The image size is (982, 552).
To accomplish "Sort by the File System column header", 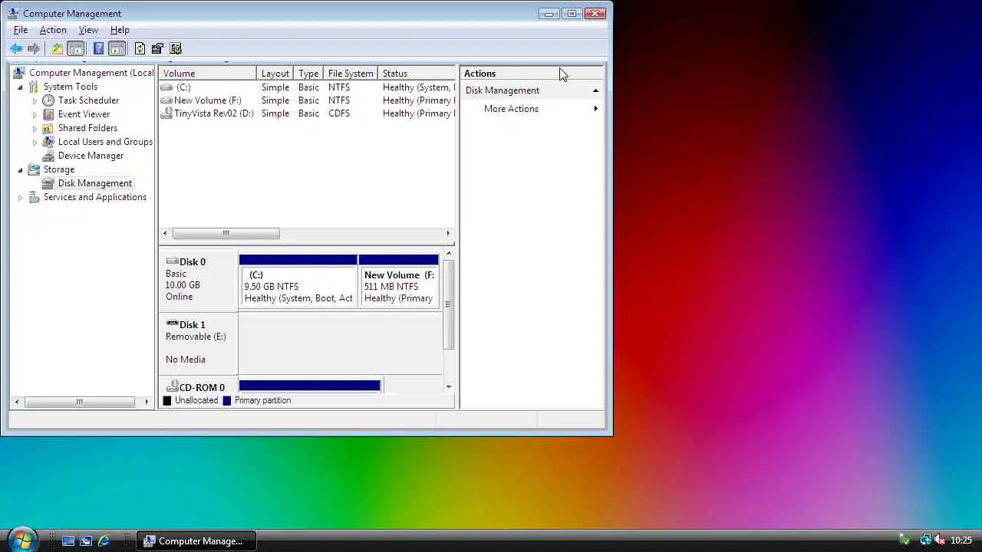I will coord(351,74).
